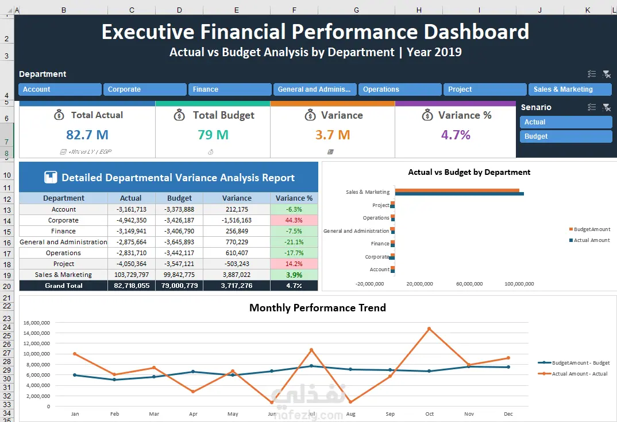Select row 14 header

[7, 221]
